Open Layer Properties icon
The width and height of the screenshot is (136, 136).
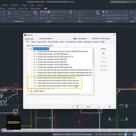point(35,15)
